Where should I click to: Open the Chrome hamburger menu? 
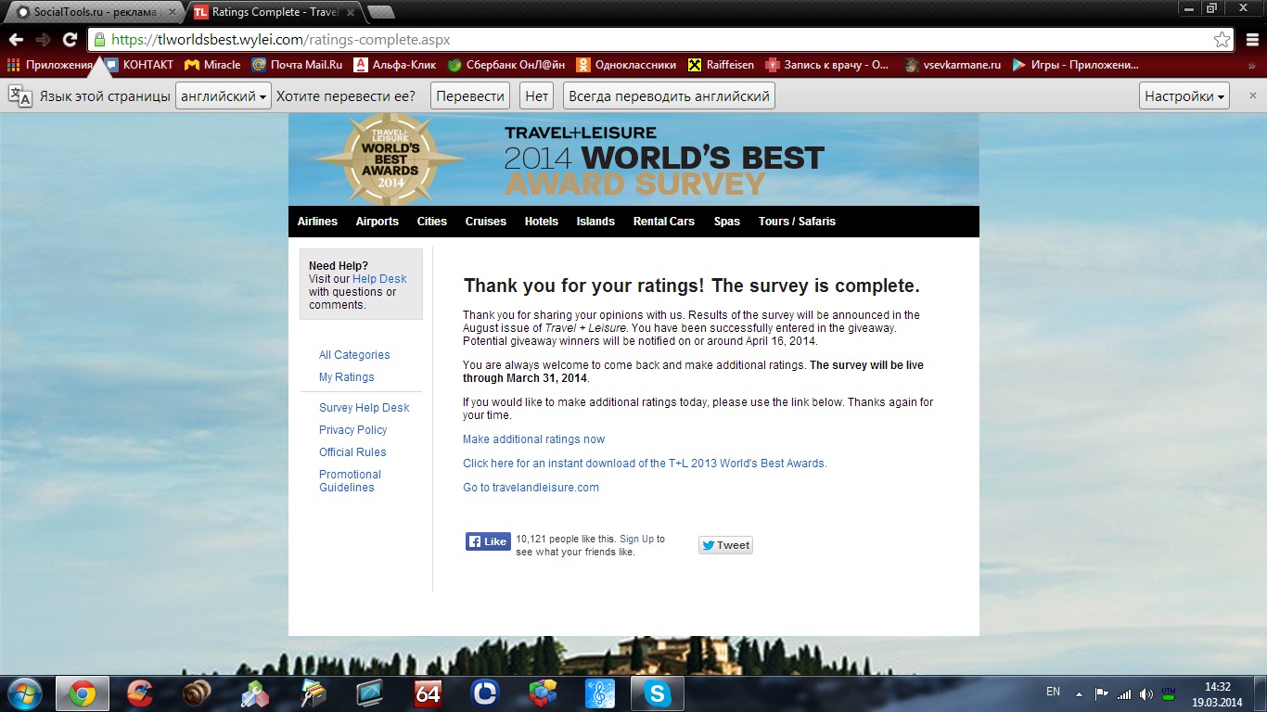click(1251, 40)
